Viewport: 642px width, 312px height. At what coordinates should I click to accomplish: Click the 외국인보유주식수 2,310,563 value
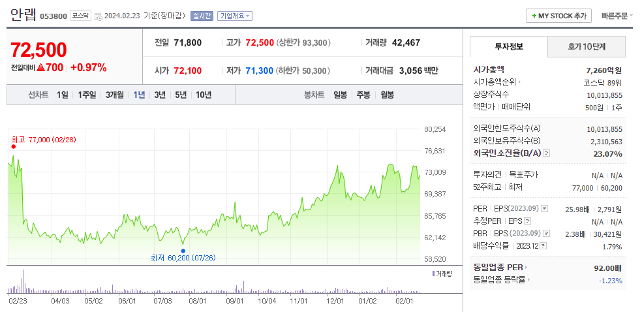click(x=606, y=142)
